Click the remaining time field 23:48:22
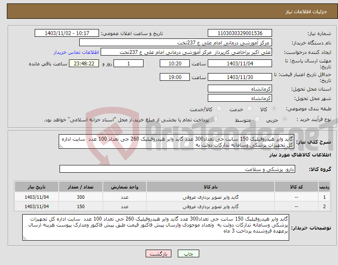This screenshot has width=338, height=265. [x=84, y=63]
